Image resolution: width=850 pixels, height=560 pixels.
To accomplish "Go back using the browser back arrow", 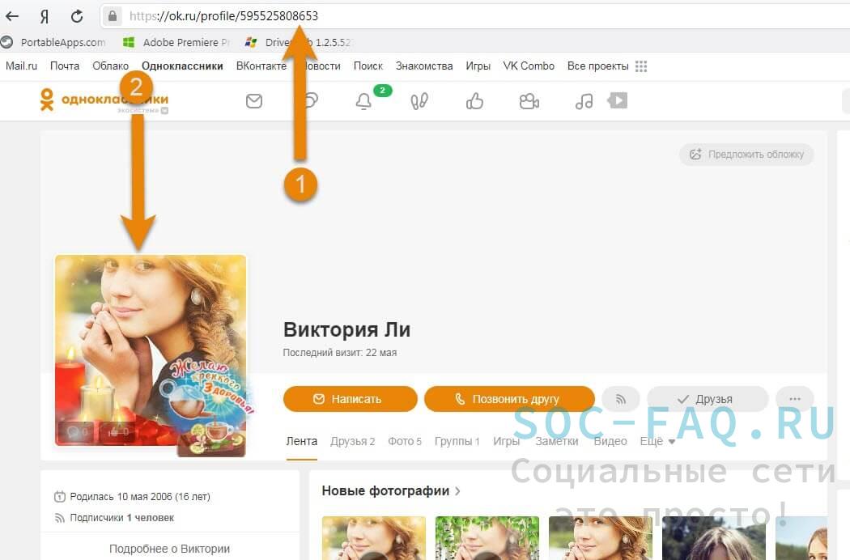I will click(x=12, y=16).
